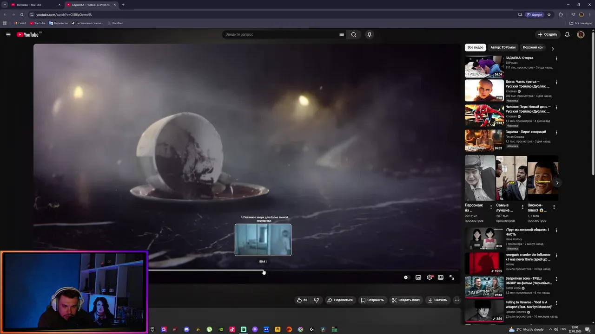The height and width of the screenshot is (334, 595).
Task: Open the Дюна: Часть третья trailer thumbnail
Action: pyautogui.click(x=484, y=90)
